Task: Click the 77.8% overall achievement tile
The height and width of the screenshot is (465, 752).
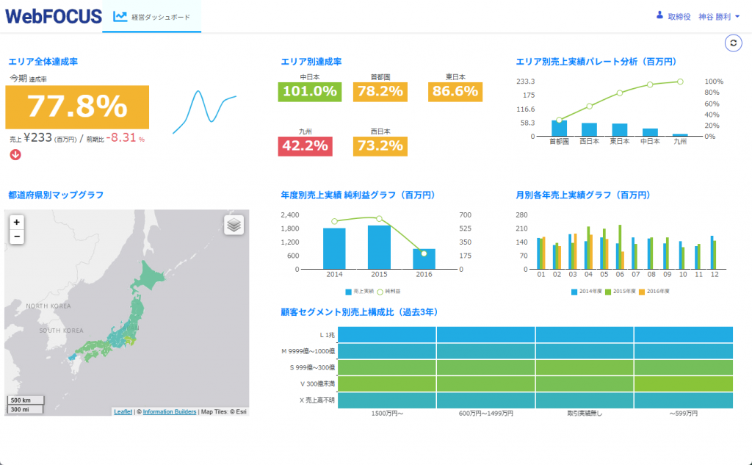Action: [x=77, y=107]
